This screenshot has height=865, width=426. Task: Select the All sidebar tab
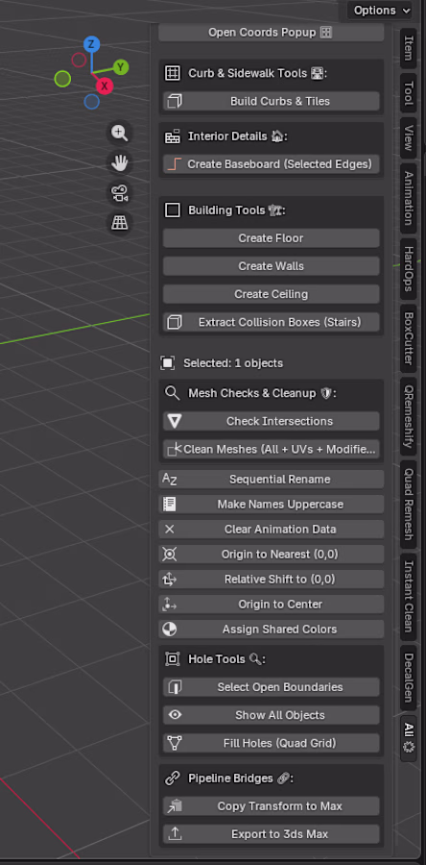click(x=409, y=738)
